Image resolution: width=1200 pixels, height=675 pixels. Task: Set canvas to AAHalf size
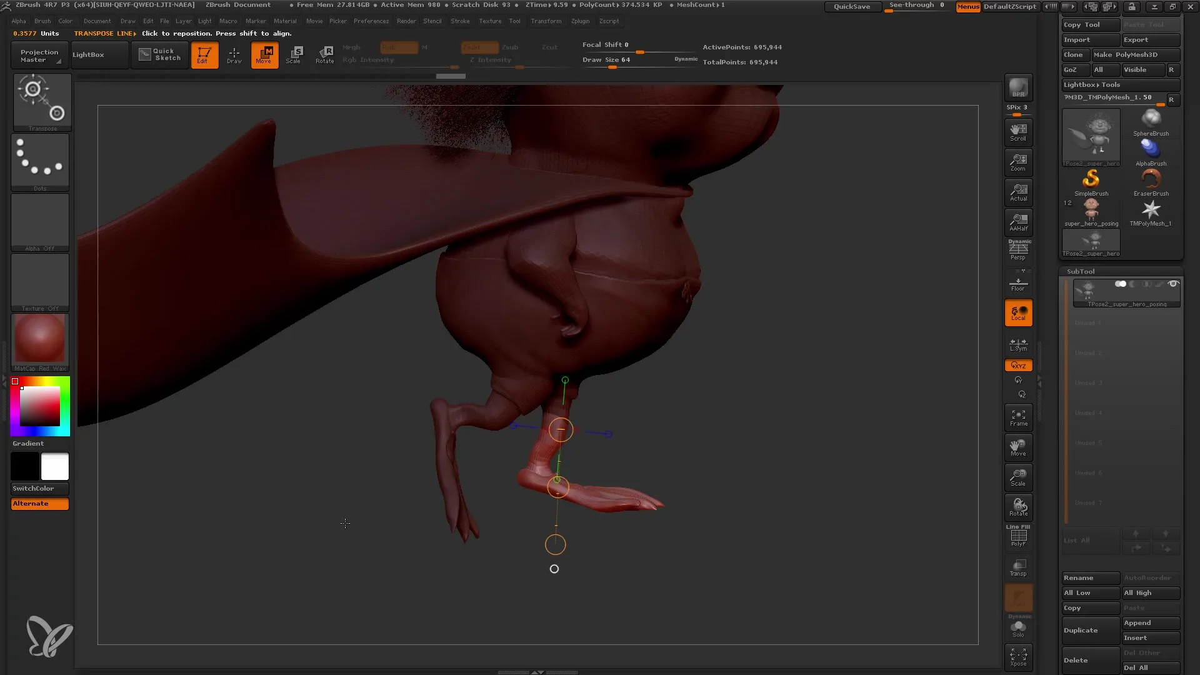1018,222
